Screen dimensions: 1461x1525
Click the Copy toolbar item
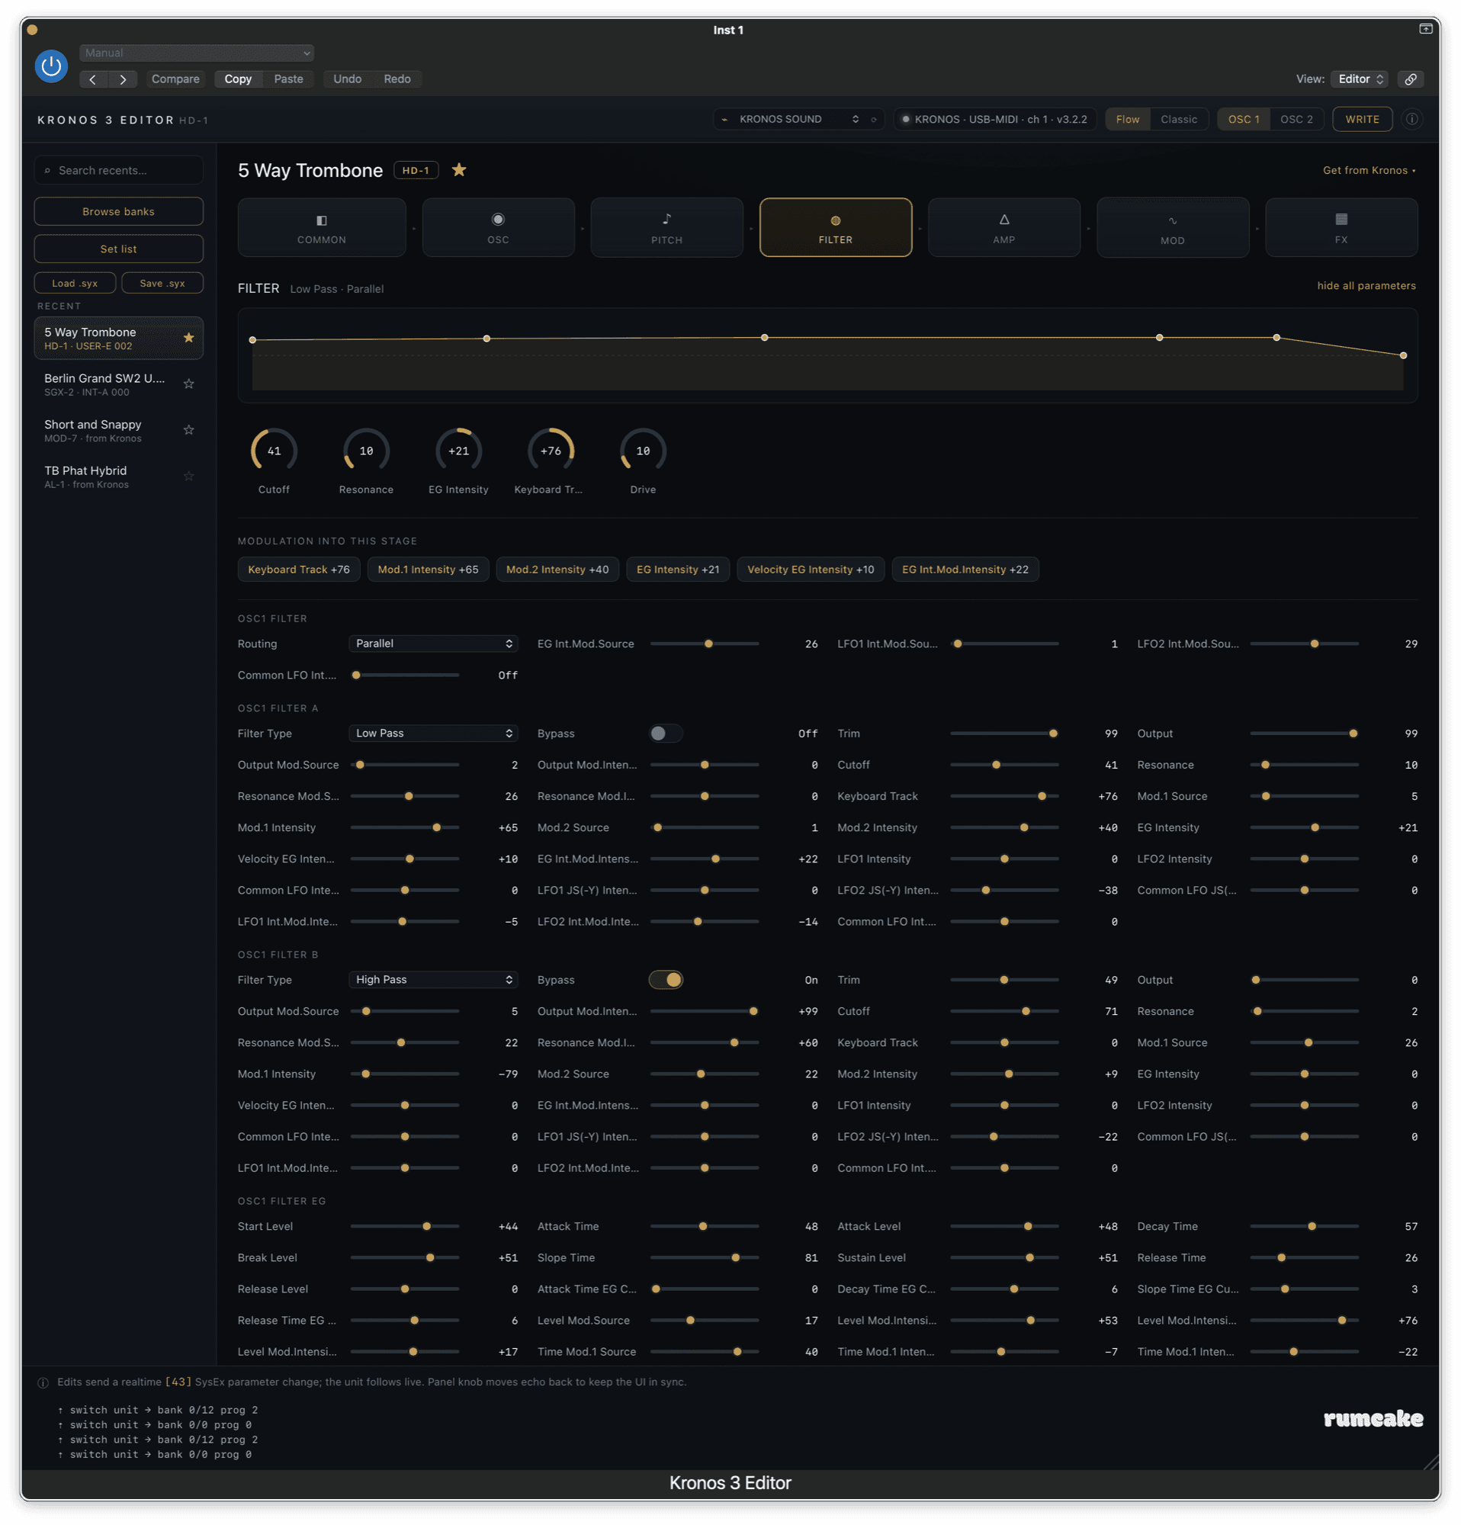pos(238,79)
